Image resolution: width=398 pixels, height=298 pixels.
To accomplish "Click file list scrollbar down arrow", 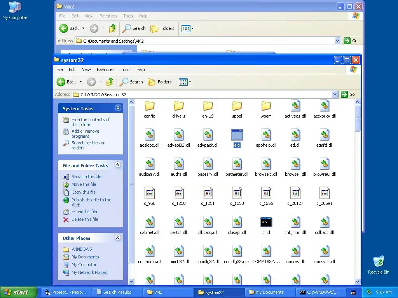I will [358, 281].
